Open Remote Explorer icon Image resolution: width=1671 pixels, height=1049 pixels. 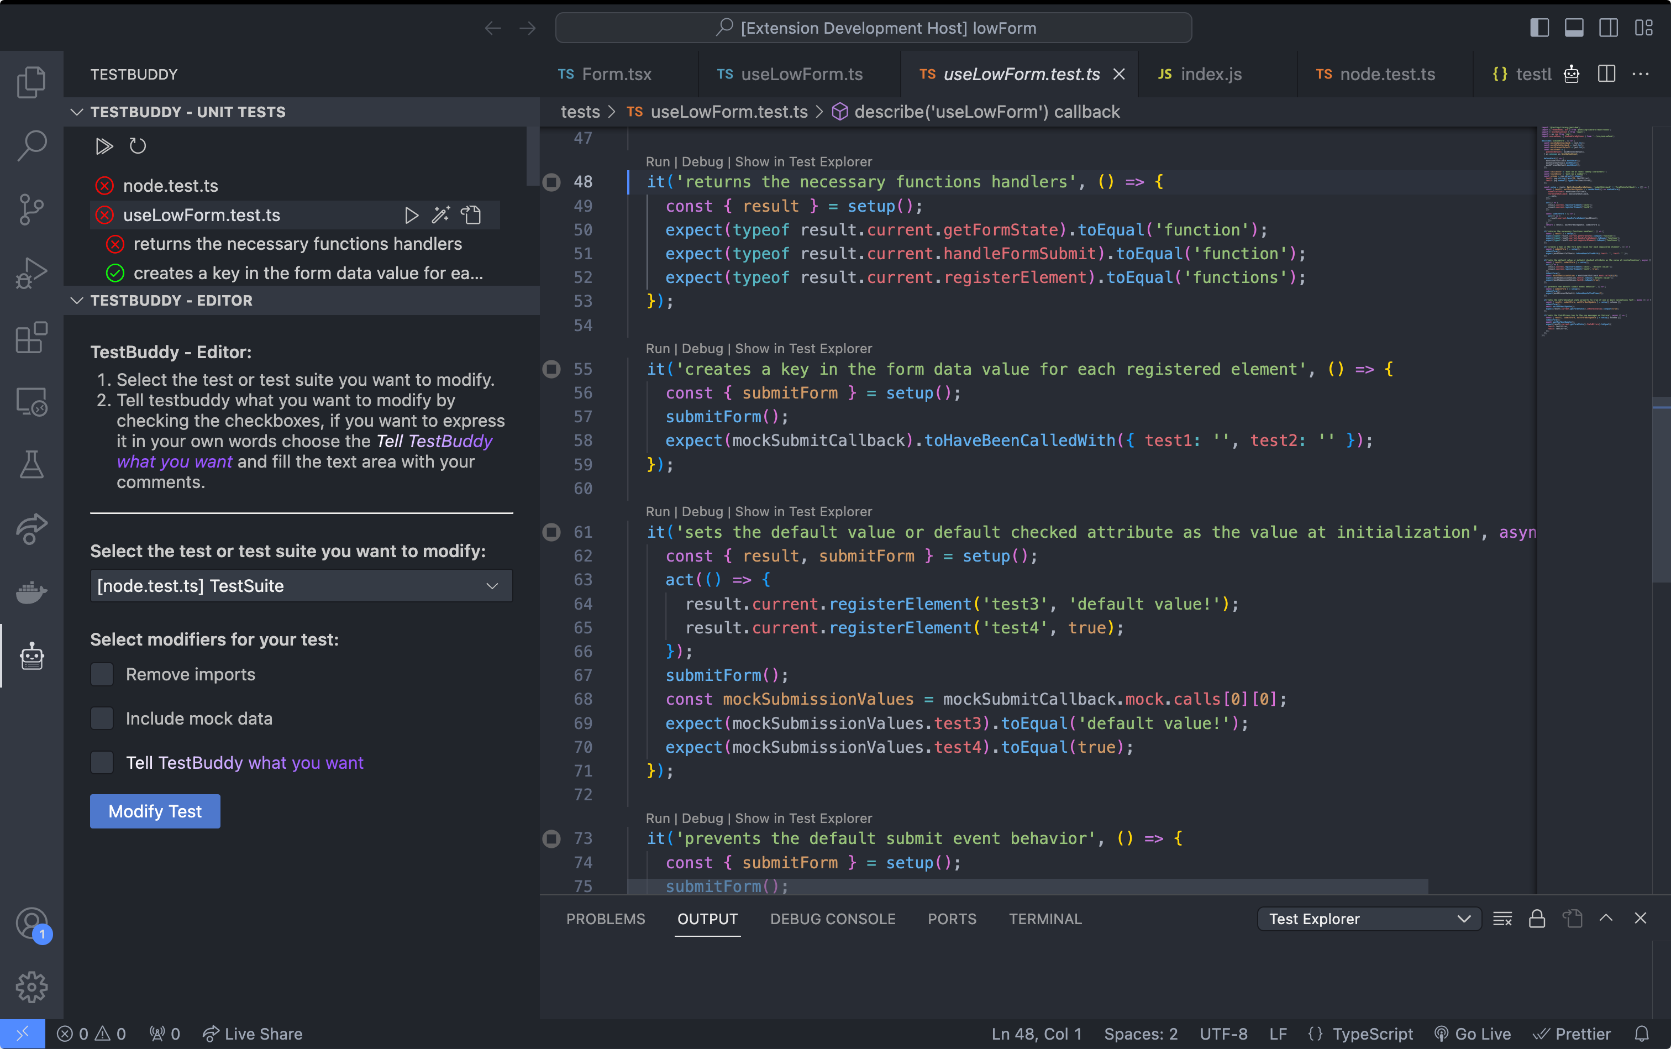click(x=31, y=401)
